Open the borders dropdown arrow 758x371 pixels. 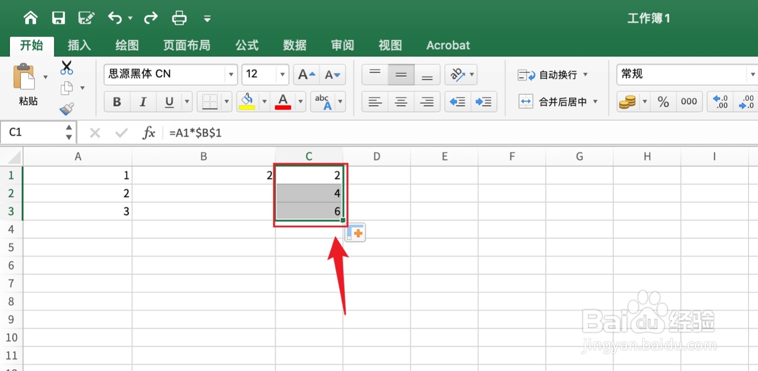click(x=226, y=102)
